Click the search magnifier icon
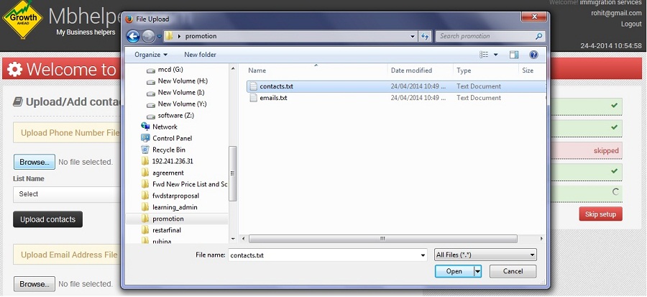This screenshot has width=647, height=297. coord(539,36)
